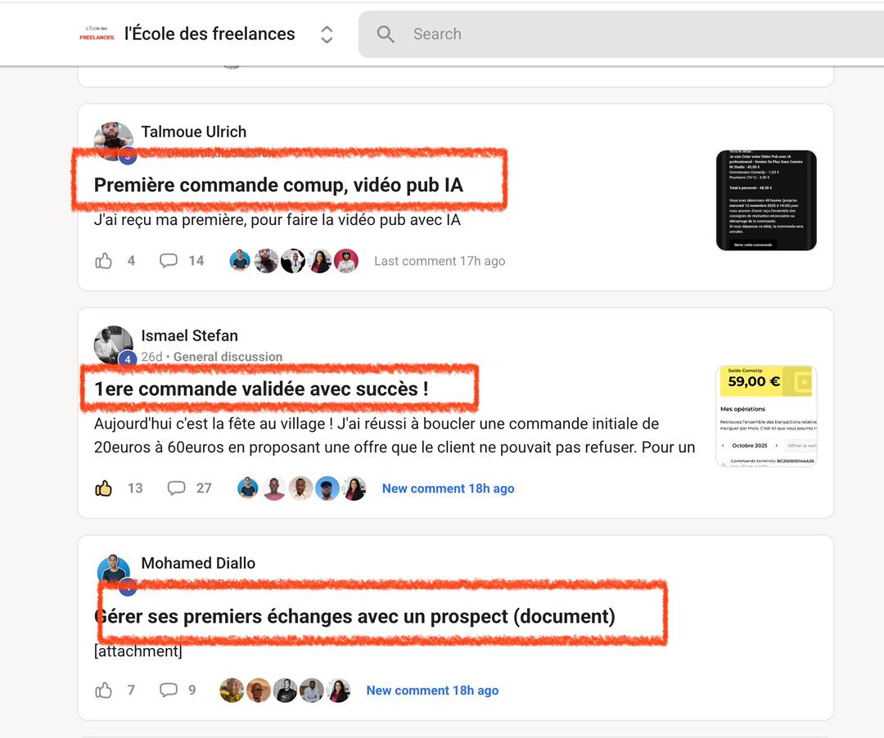Open comments icon on Ismael Stefan's post
This screenshot has width=884, height=738.
tap(176, 488)
